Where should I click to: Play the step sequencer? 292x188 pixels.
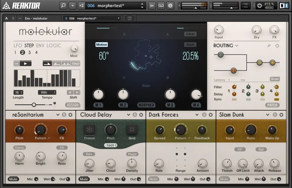26,64
